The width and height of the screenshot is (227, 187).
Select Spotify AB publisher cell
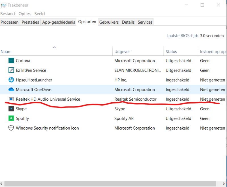point(124,119)
